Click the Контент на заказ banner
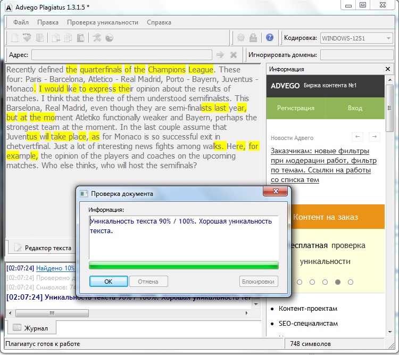 coord(337,217)
